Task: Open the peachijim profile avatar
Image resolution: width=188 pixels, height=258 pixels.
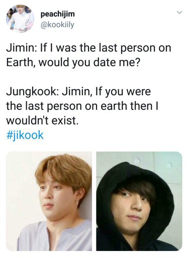Action: point(20,19)
